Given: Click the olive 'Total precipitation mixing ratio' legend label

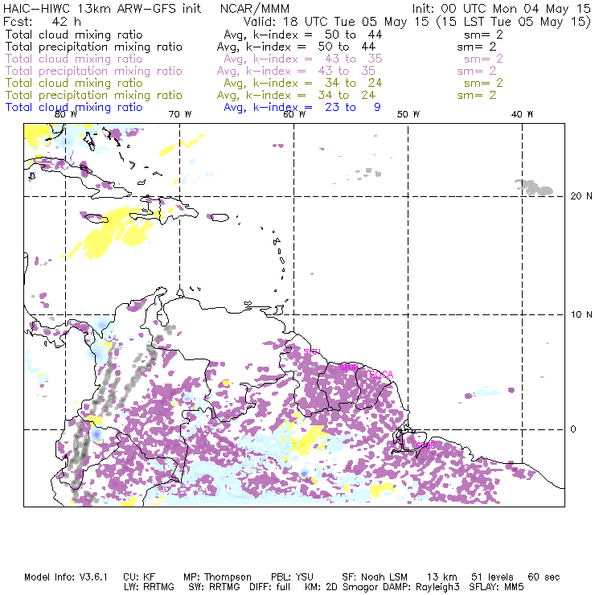Looking at the screenshot, I should click(94, 95).
